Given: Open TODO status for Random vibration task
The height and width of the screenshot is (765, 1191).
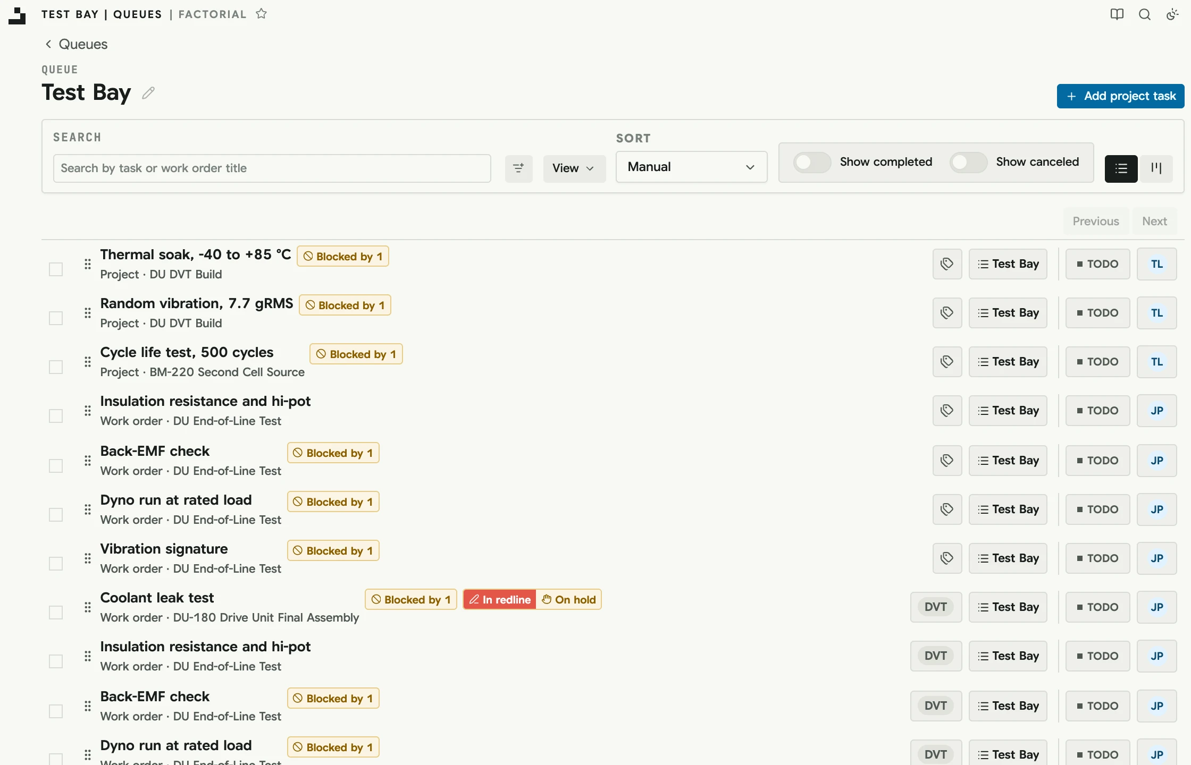Looking at the screenshot, I should 1097,313.
